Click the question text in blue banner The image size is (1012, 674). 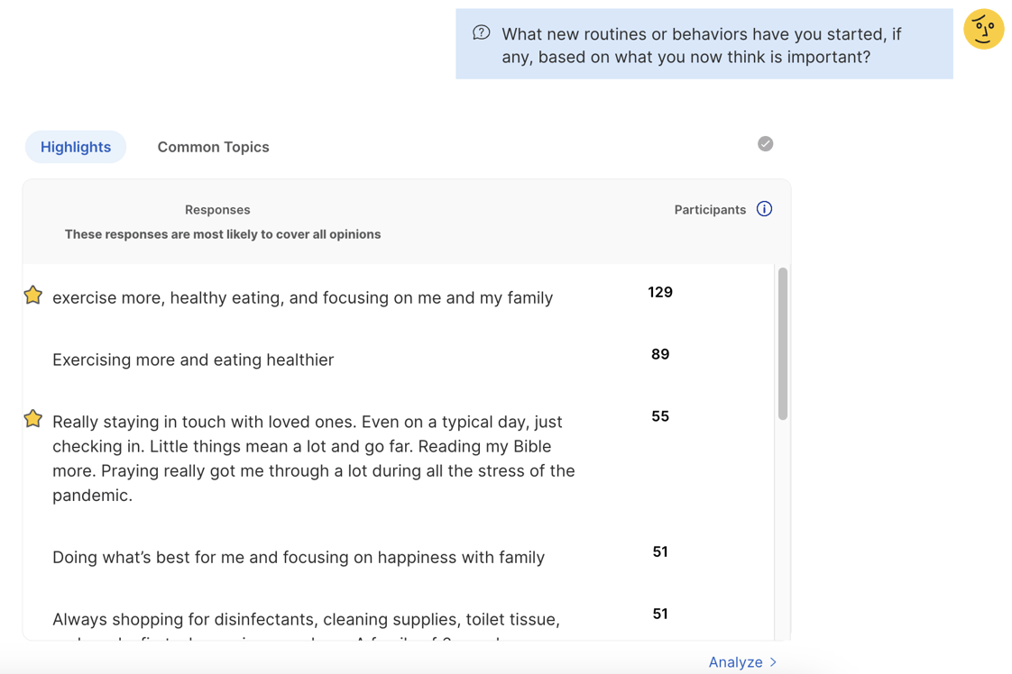coord(701,45)
